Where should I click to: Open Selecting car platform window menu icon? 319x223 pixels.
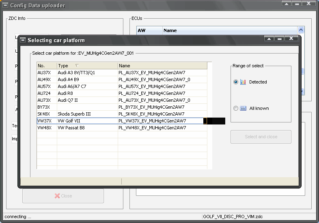(x=23, y=40)
